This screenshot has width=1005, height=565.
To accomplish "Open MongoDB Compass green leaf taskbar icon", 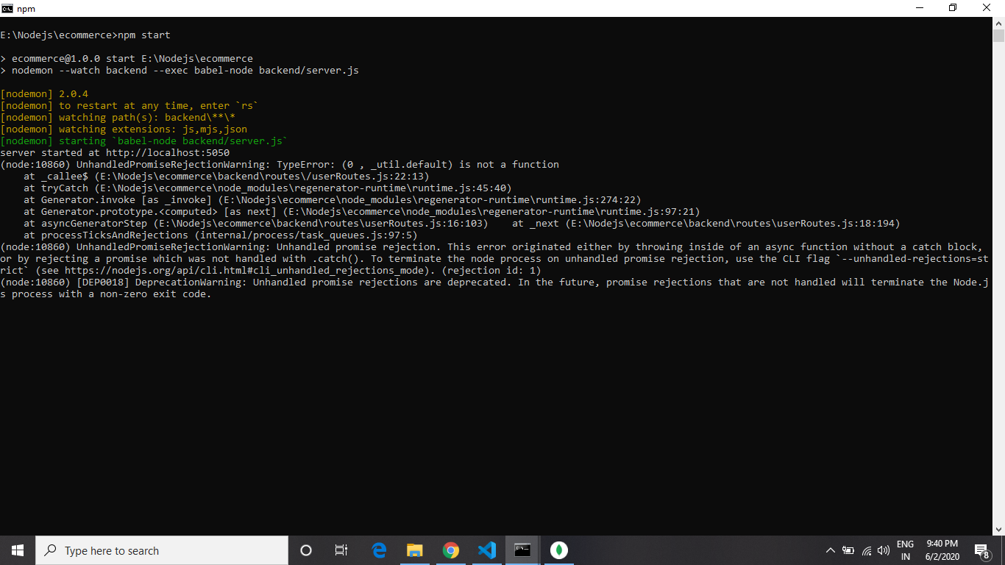I will [x=558, y=550].
